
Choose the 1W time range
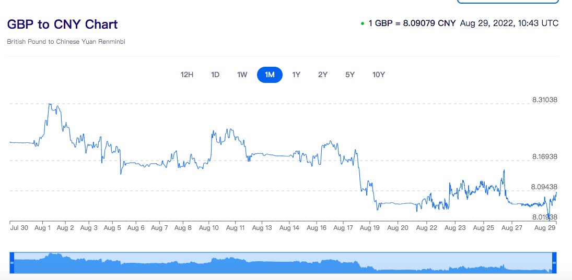tap(242, 75)
